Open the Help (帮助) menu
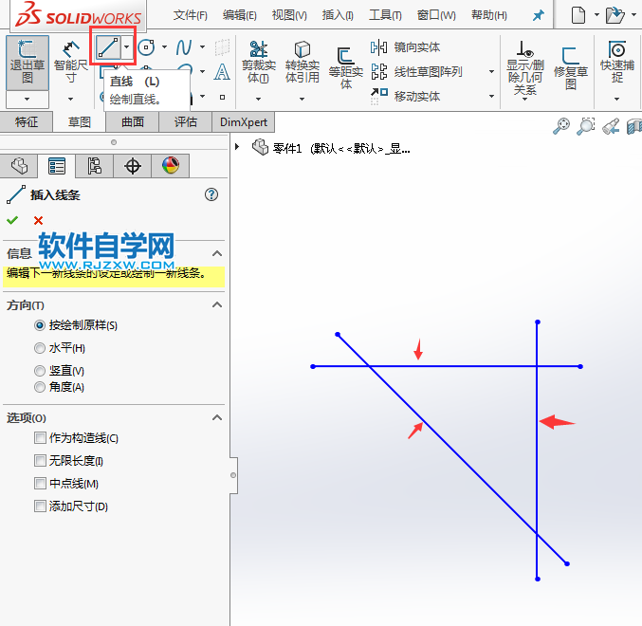 tap(489, 15)
